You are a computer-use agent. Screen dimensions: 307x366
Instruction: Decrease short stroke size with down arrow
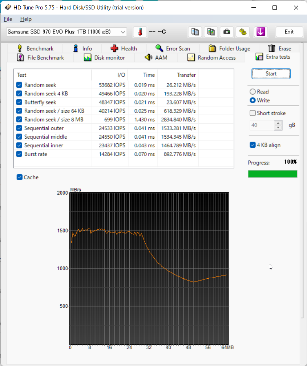278,128
